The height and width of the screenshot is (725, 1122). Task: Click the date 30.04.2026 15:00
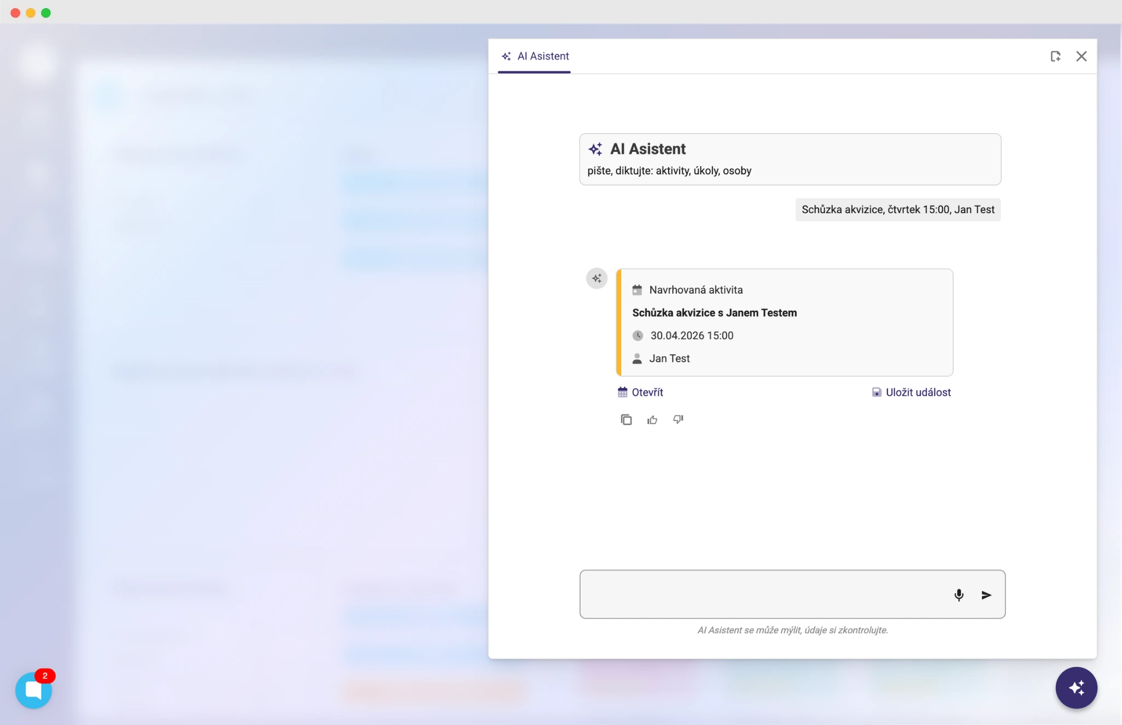tap(691, 335)
